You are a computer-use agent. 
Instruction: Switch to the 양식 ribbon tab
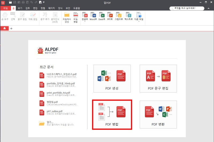tap(60, 8)
